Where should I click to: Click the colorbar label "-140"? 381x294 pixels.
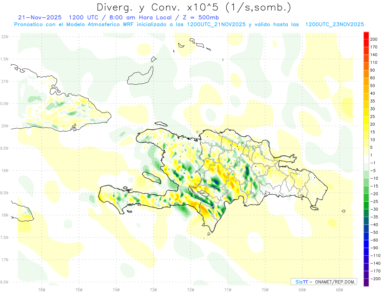coord(375,263)
